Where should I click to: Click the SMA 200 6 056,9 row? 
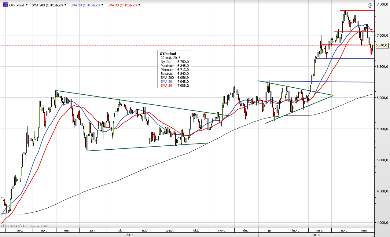point(175,78)
